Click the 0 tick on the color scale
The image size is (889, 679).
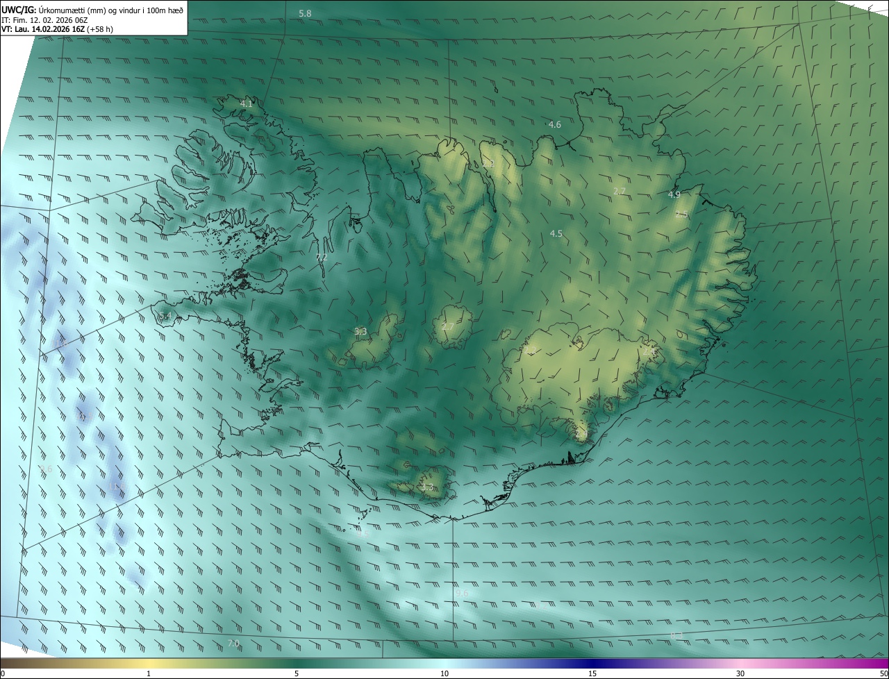(x=3, y=673)
